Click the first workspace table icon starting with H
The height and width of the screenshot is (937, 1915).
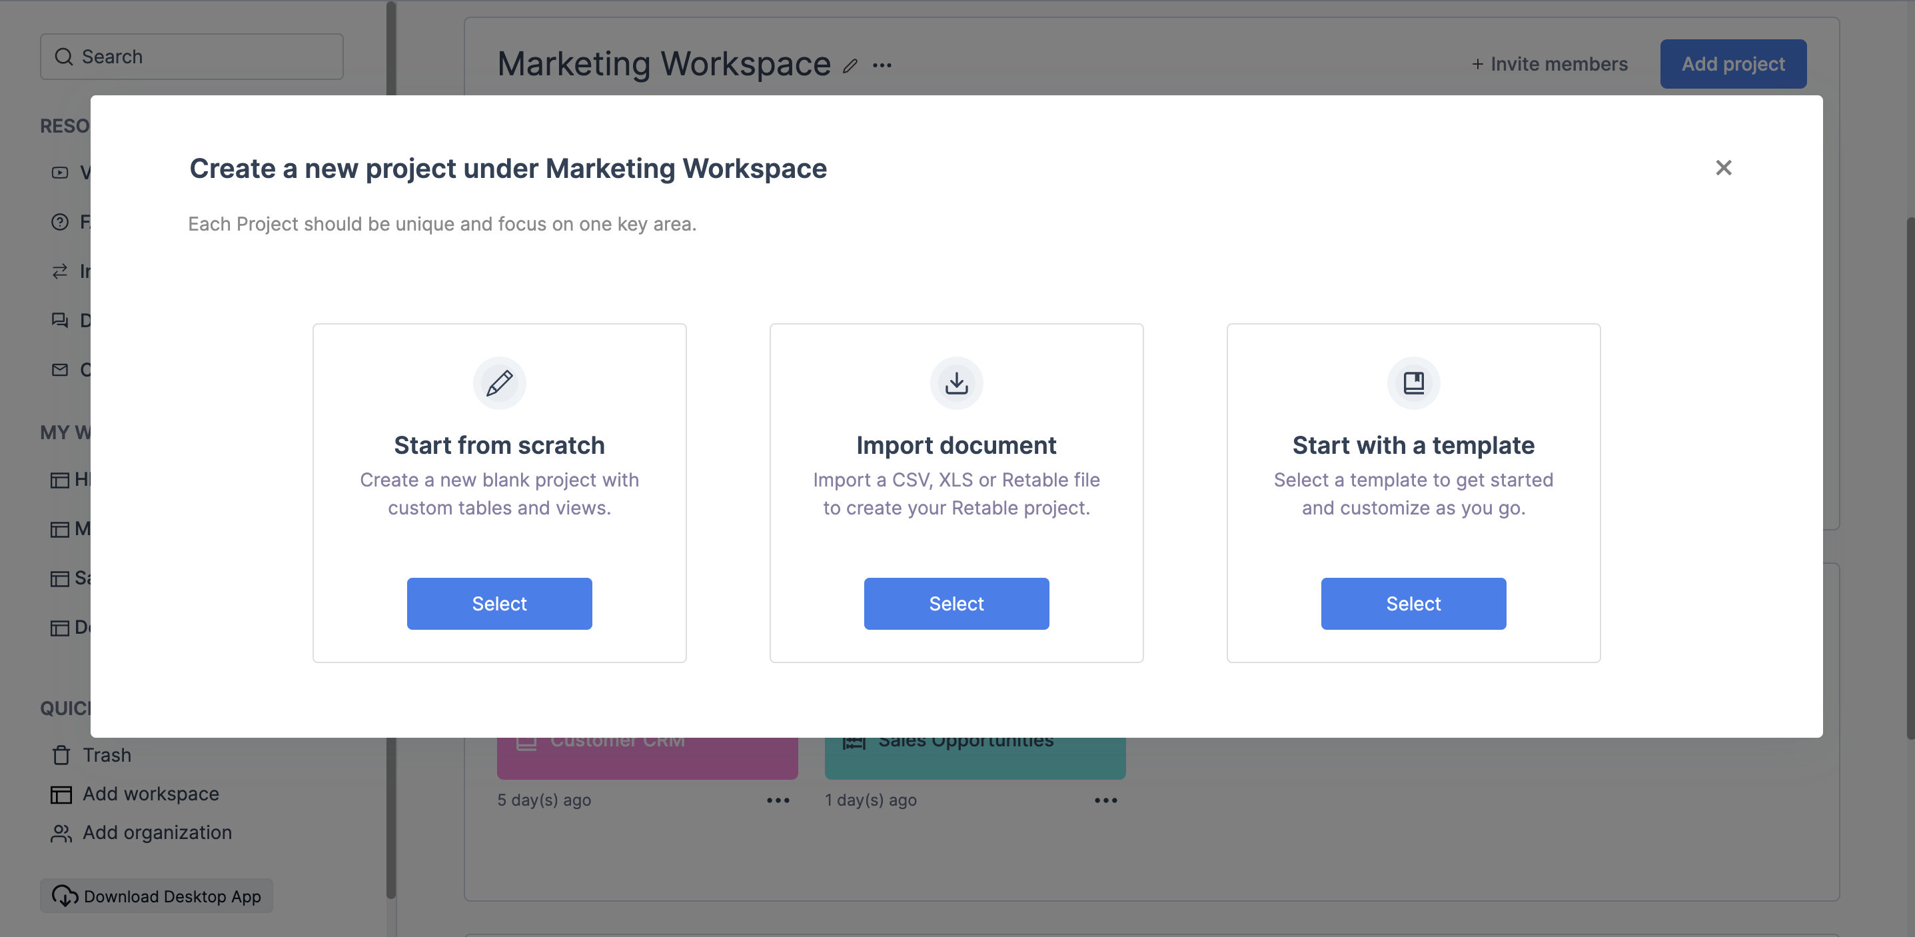click(x=60, y=480)
